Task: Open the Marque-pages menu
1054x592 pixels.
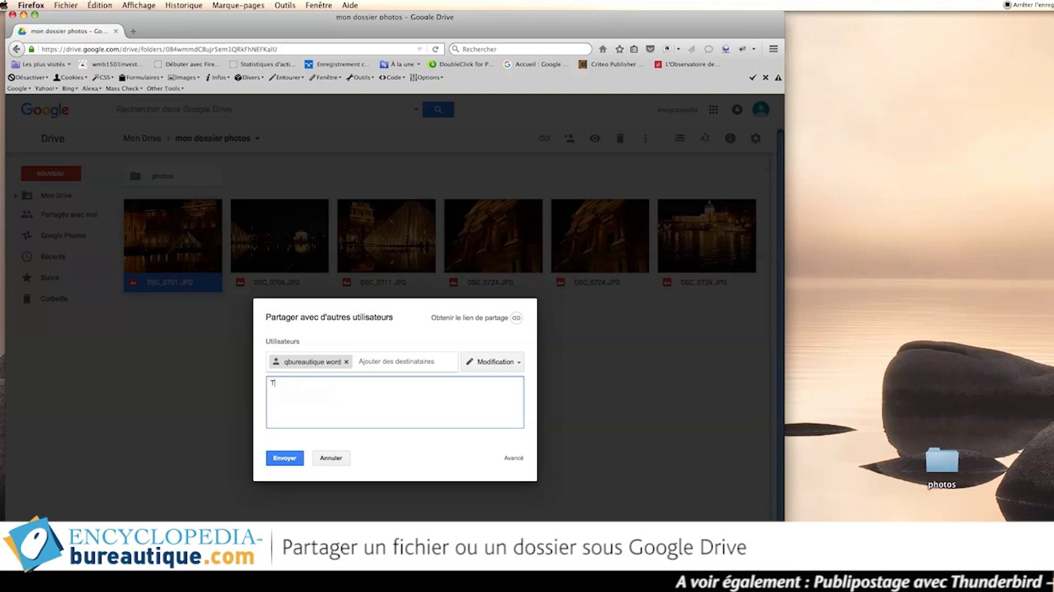Action: click(x=238, y=5)
